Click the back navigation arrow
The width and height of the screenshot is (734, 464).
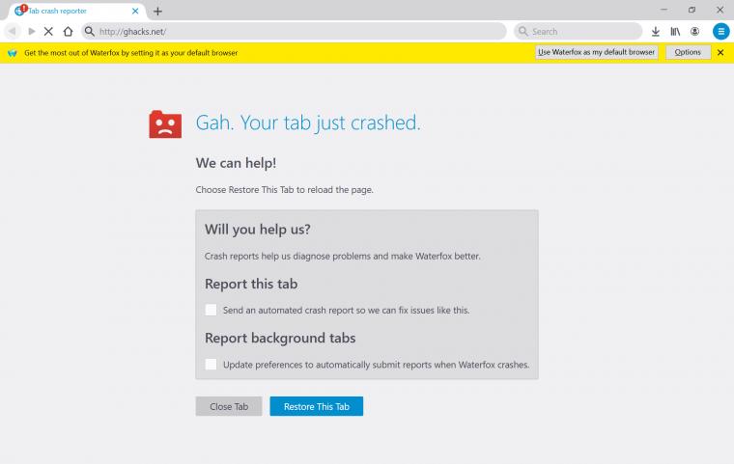point(13,31)
